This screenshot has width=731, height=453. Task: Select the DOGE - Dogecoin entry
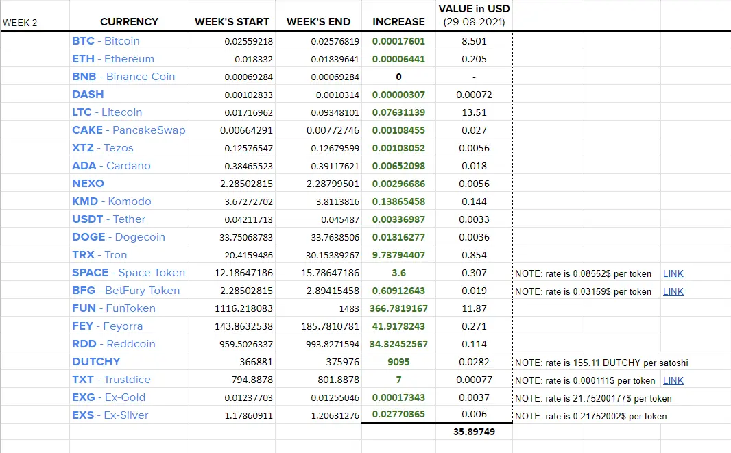(x=119, y=236)
